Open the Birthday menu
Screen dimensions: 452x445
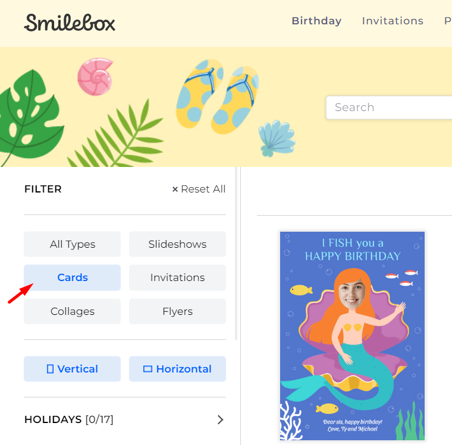[x=316, y=21]
